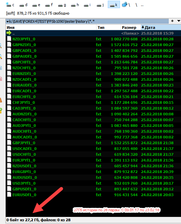Go to root directory backslash button
This screenshot has width=181, height=224.
136,5
